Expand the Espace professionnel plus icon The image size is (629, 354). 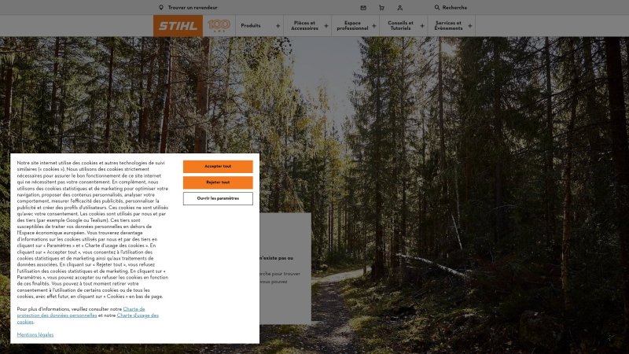(374, 26)
